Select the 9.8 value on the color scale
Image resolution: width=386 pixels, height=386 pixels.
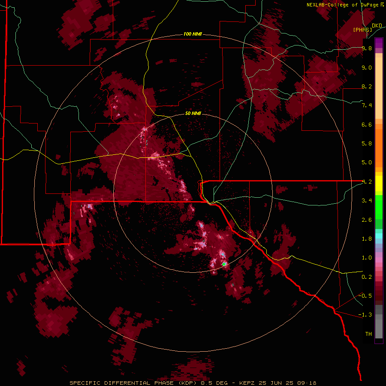coord(367,48)
